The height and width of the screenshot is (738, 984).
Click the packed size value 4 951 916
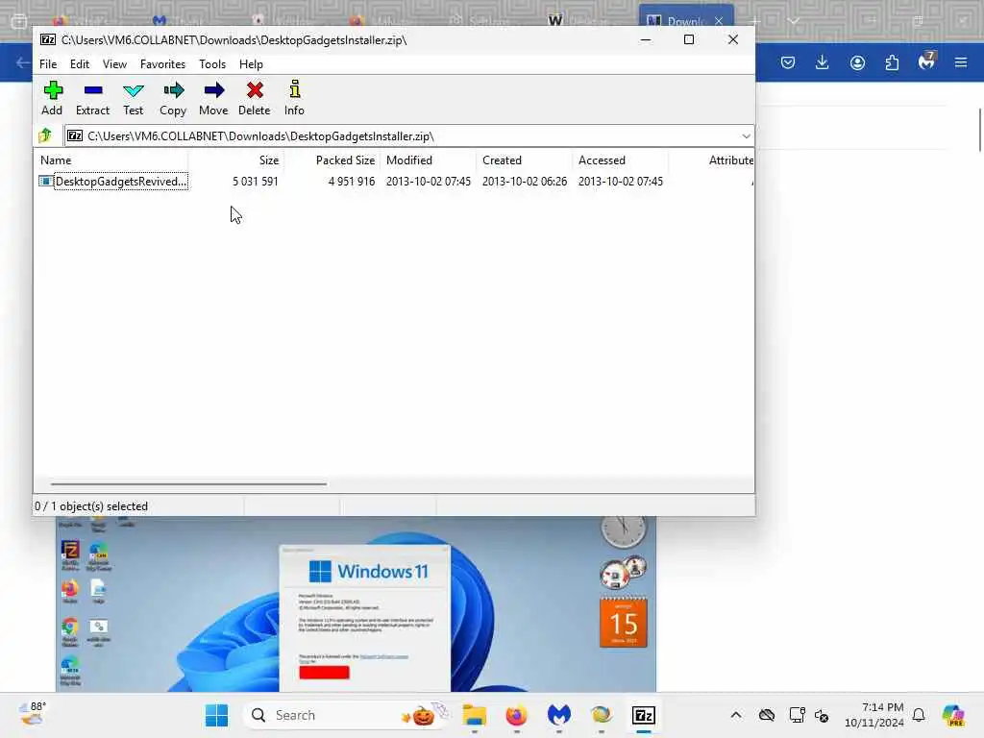(x=352, y=182)
